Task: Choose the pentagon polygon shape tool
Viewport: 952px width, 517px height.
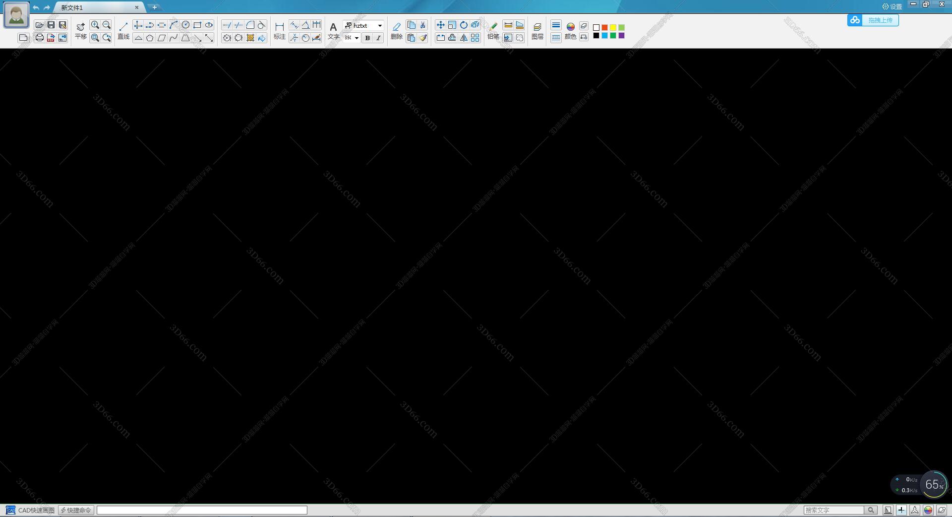Action: point(150,38)
